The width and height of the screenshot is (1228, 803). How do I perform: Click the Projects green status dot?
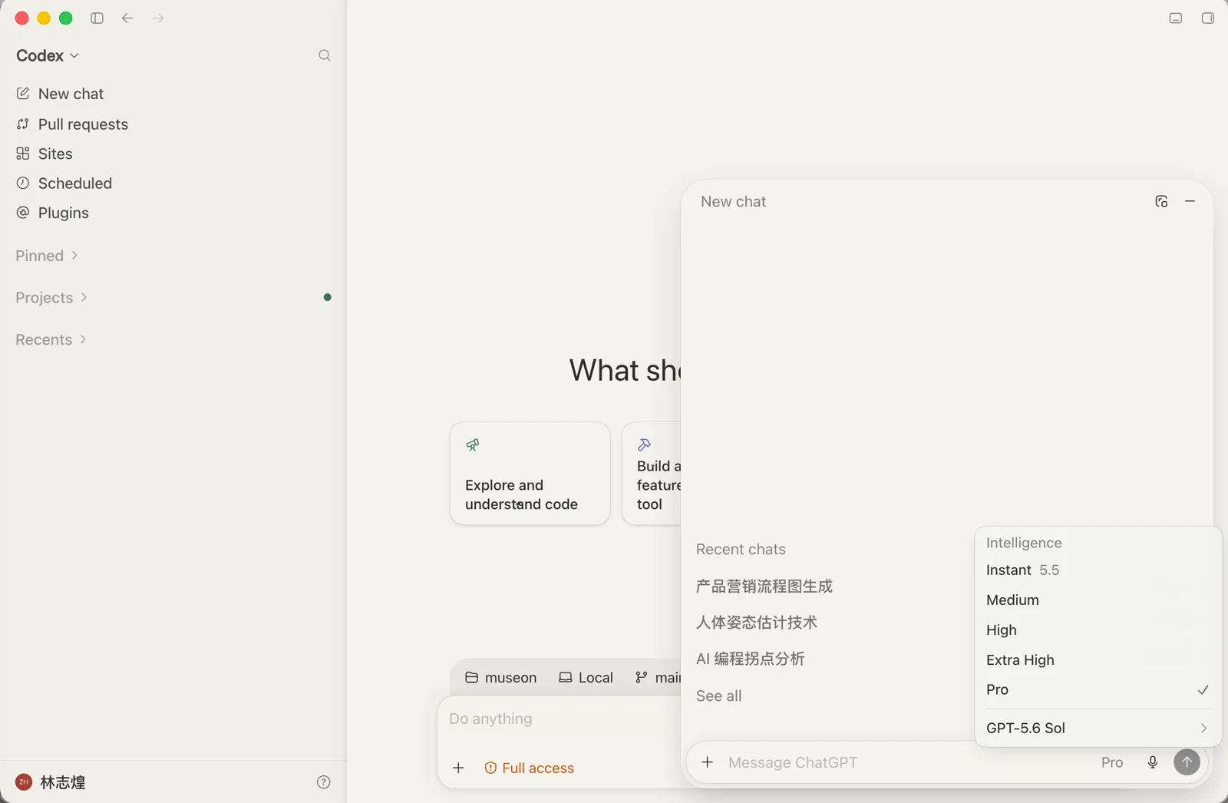point(328,297)
